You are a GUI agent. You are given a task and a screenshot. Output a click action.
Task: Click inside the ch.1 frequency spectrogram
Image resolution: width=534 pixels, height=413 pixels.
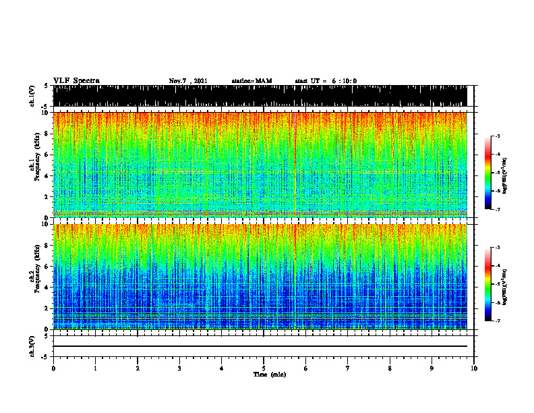tap(260, 165)
